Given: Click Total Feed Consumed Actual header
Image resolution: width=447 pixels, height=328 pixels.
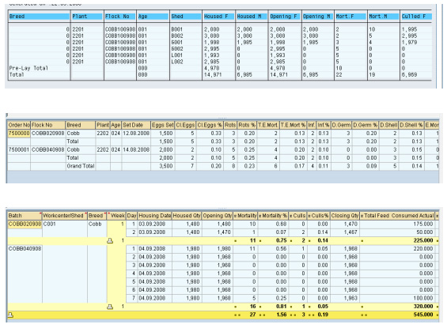Looking at the screenshot, I should [x=397, y=216].
